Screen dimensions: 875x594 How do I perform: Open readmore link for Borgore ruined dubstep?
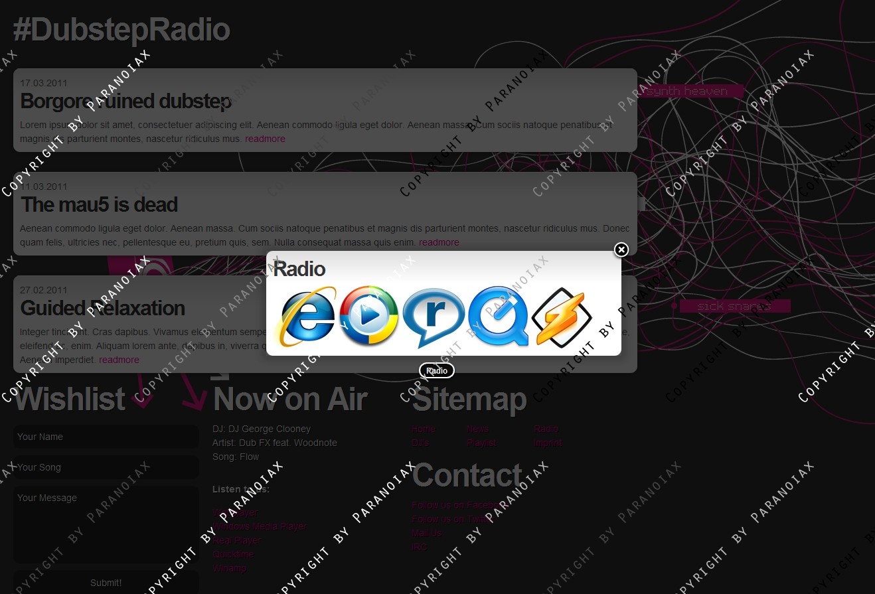pyautogui.click(x=265, y=139)
